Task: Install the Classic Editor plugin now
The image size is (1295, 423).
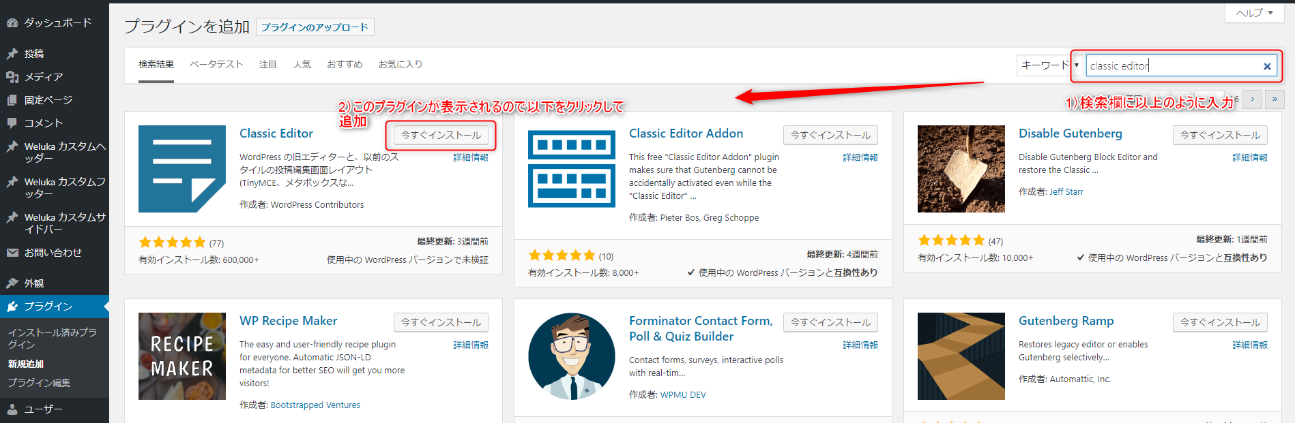Action: (441, 135)
